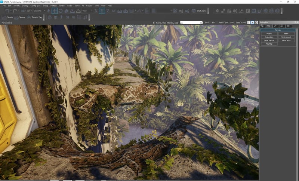
Task: Click the magnet icon in toolbar
Action: pyautogui.click(x=259, y=11)
